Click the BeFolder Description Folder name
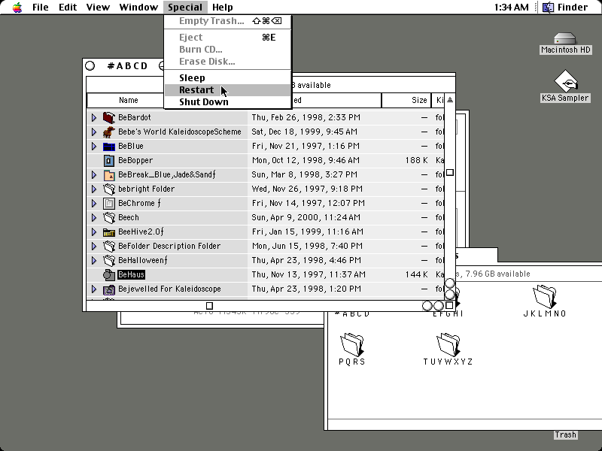The image size is (602, 451). click(x=169, y=246)
